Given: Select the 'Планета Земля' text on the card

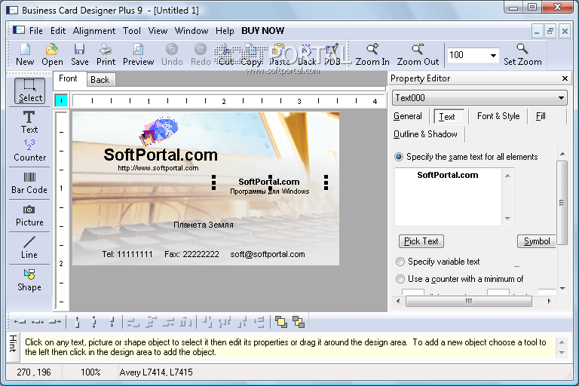Looking at the screenshot, I should tap(203, 225).
